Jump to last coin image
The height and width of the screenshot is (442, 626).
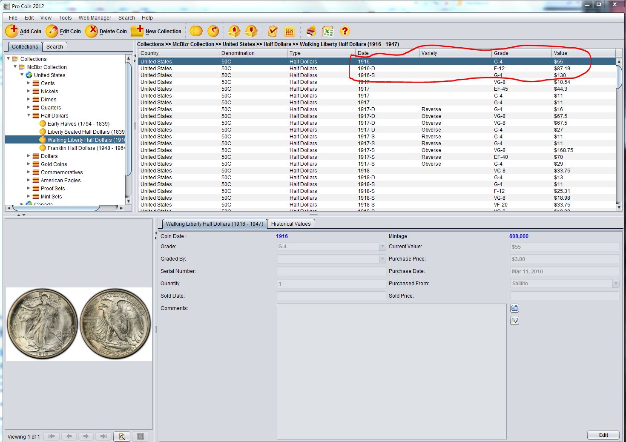click(x=103, y=436)
